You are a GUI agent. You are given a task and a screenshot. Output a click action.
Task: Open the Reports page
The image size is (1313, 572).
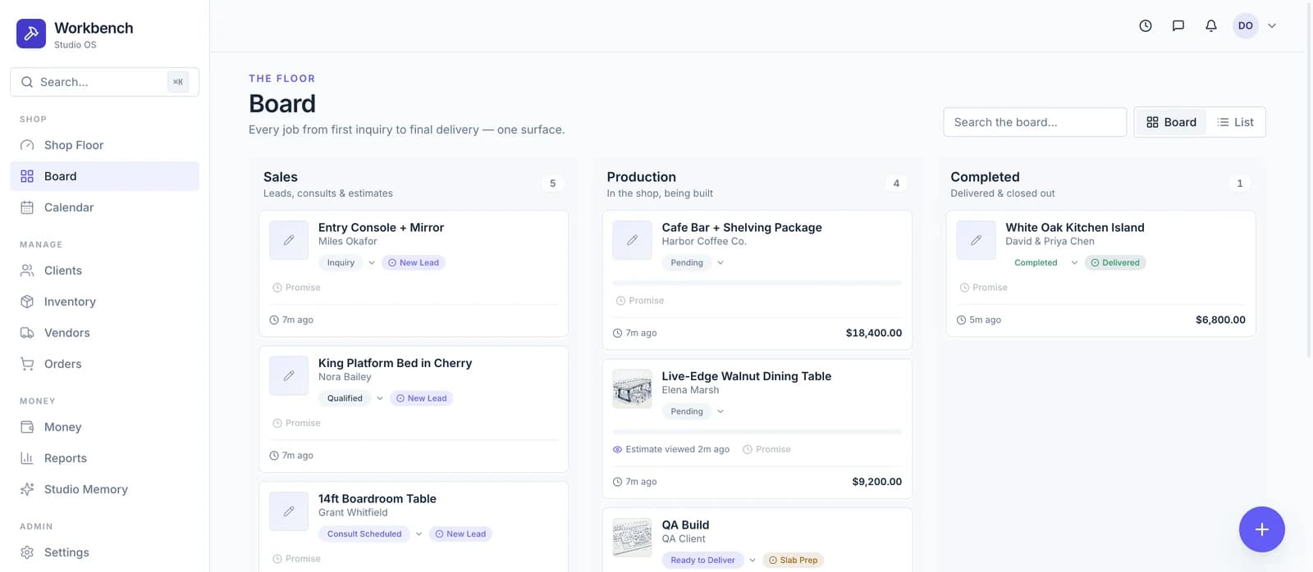[x=104, y=458]
